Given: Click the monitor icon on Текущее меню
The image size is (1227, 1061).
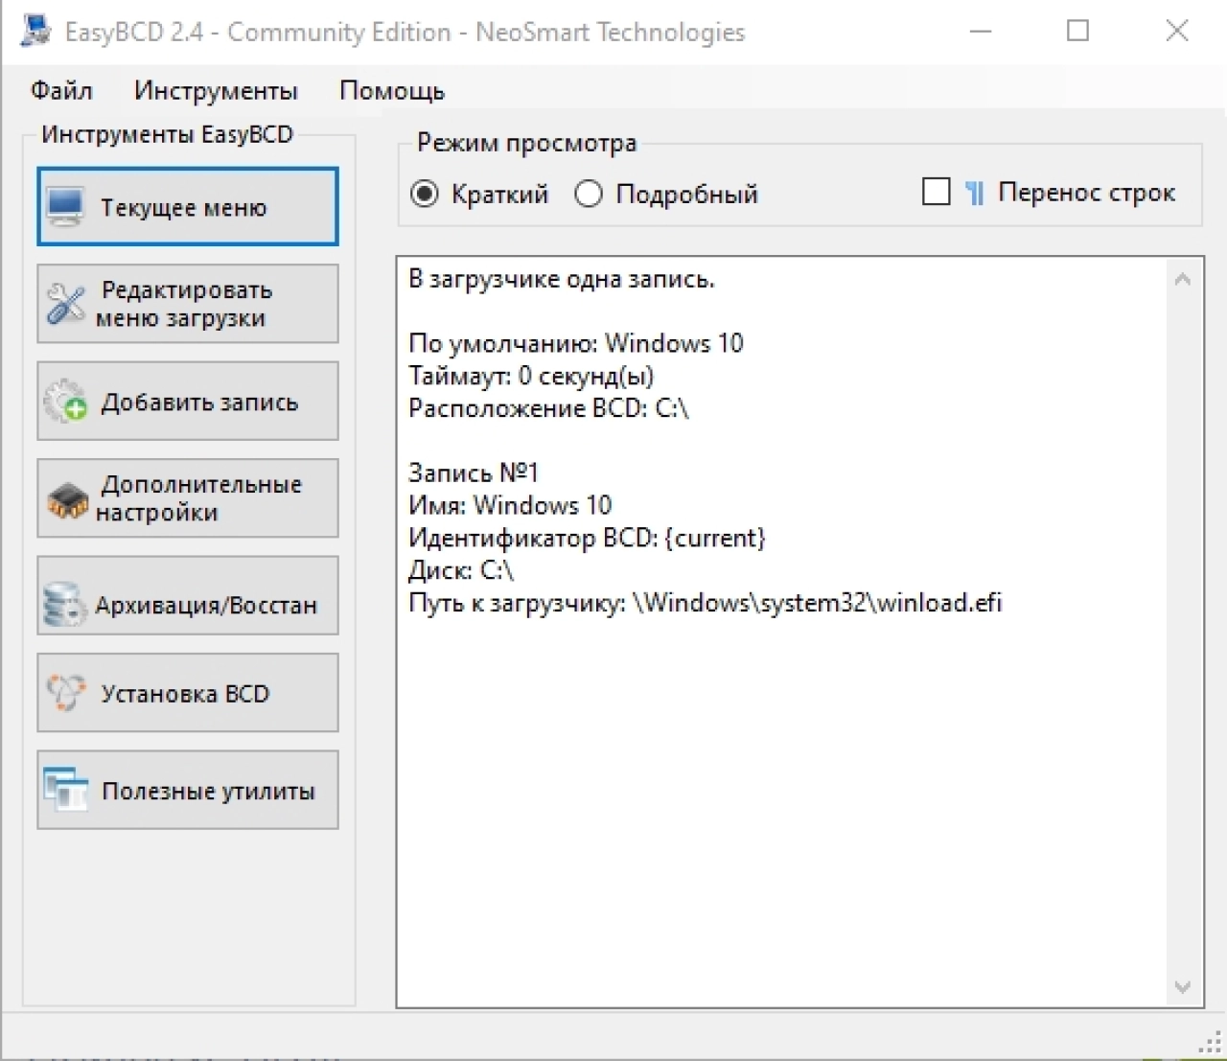Looking at the screenshot, I should click(x=65, y=207).
